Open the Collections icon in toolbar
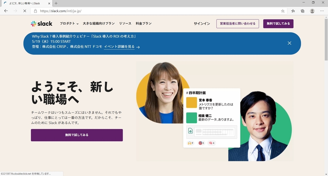This screenshot has width=328, height=176. click(303, 11)
